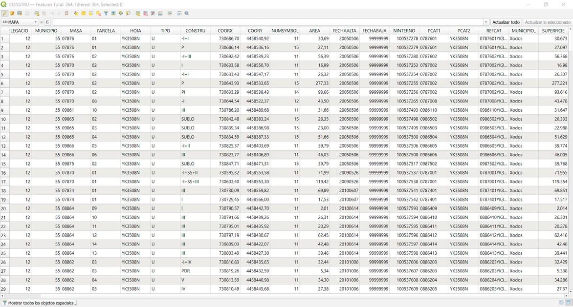Viewport: 573px width, 307px height.
Task: Click the new field icon
Action: (x=138, y=13)
